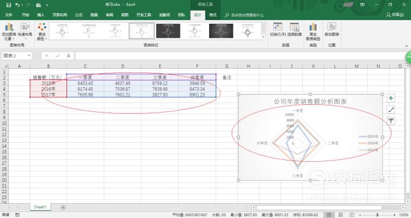The image size is (411, 218).
Task: Open the Change Colors (更改颜色) palette
Action: (42, 31)
